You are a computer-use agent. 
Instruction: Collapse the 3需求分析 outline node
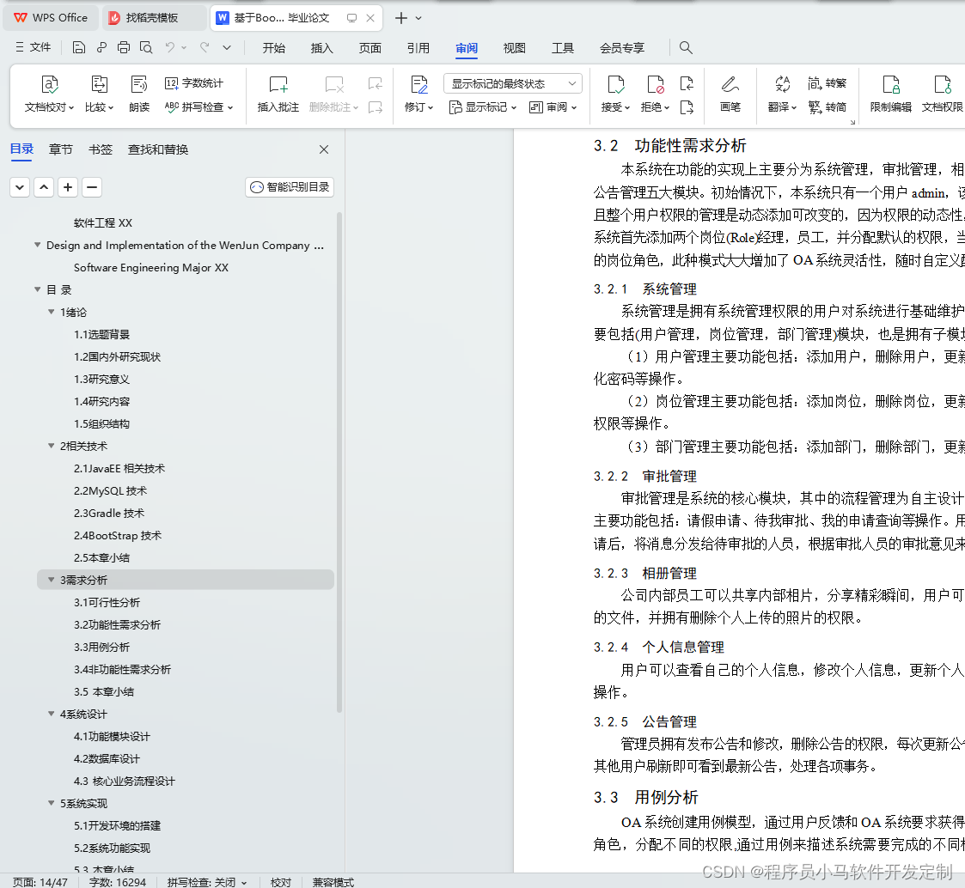coord(51,580)
